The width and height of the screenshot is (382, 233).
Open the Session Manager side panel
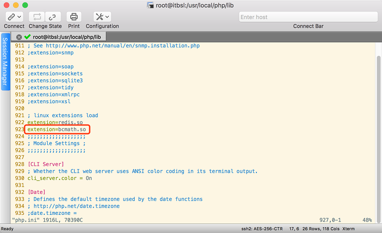5,62
